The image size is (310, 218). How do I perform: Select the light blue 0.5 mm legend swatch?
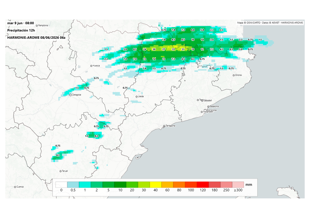(73, 185)
